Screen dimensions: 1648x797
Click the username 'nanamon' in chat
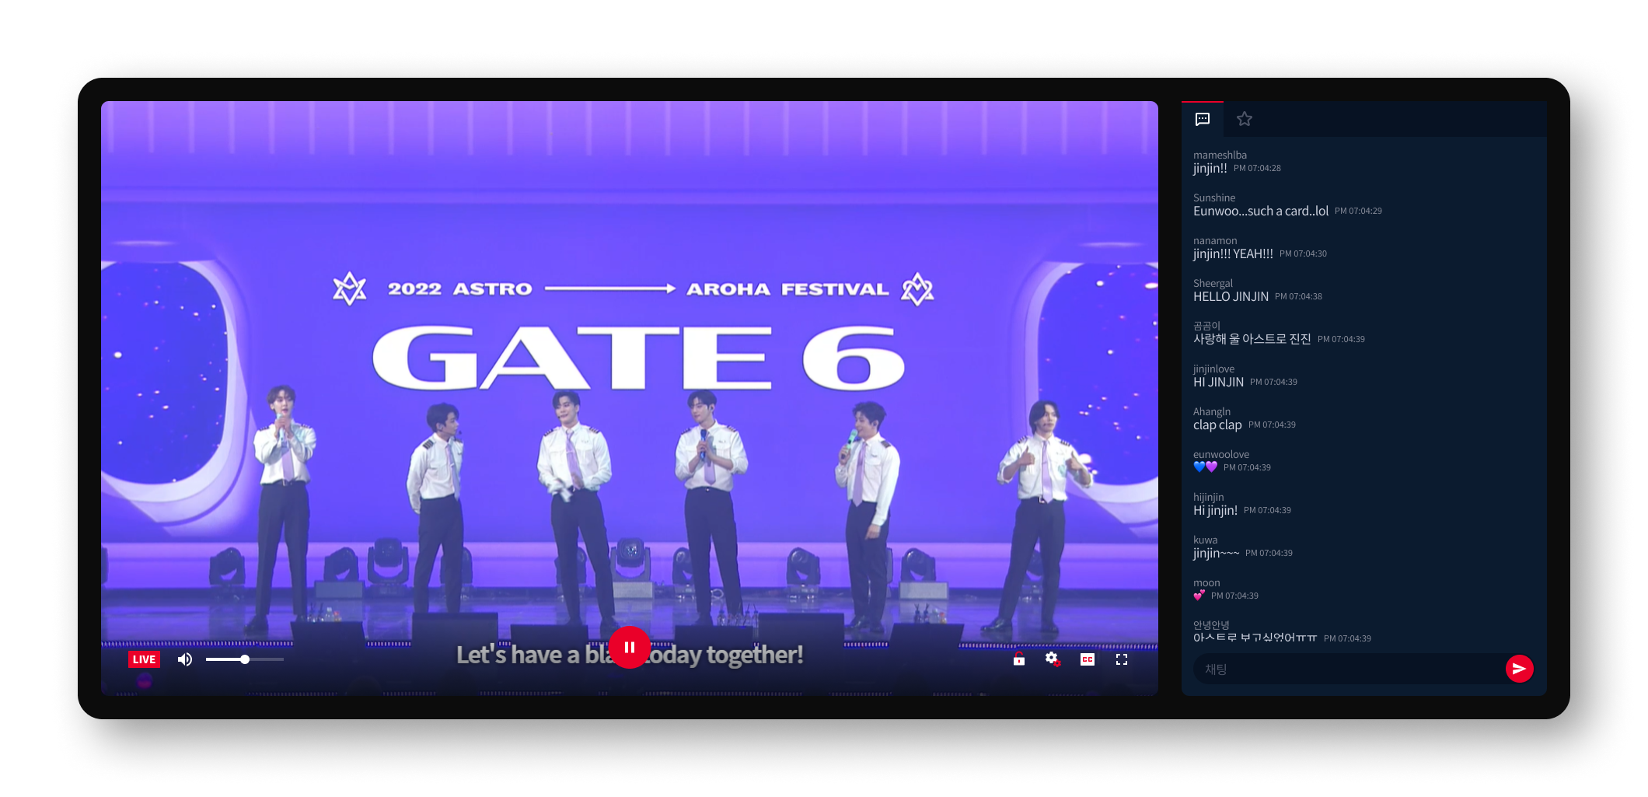tap(1215, 240)
